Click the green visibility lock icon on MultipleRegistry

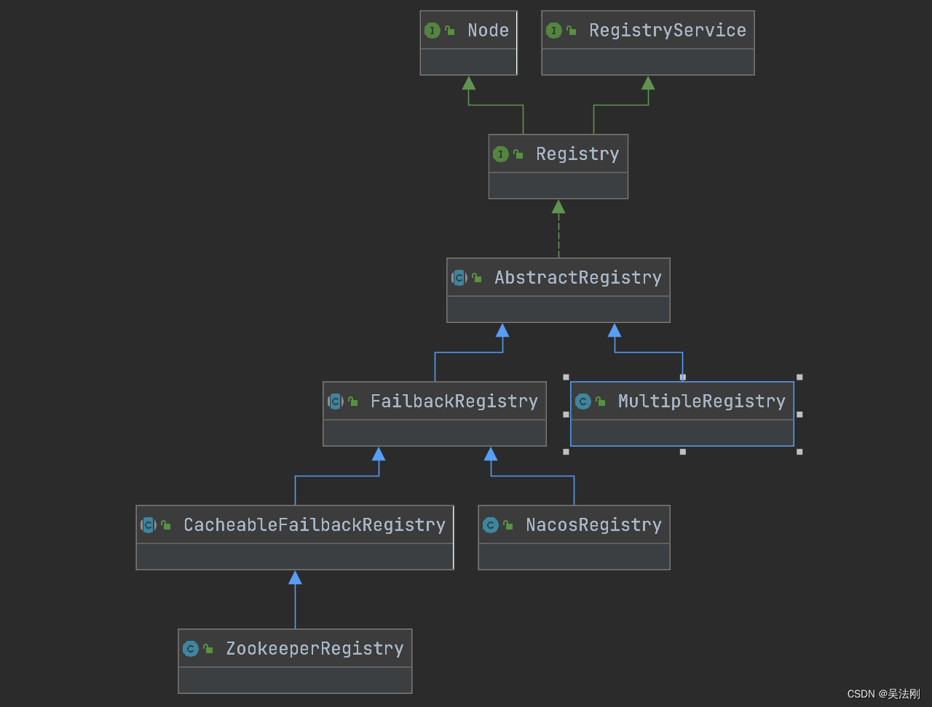click(x=601, y=402)
